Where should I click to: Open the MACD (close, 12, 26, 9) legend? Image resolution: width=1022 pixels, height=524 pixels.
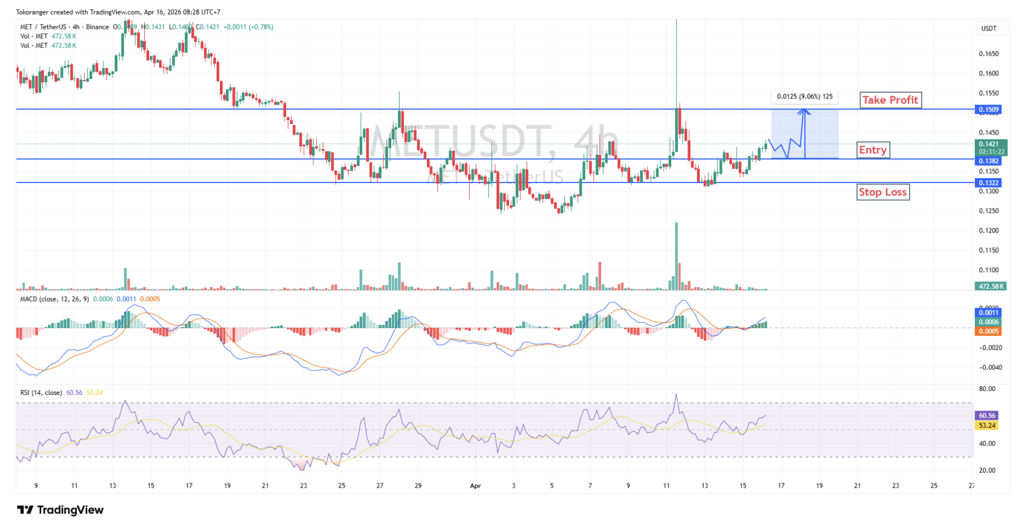pos(54,299)
